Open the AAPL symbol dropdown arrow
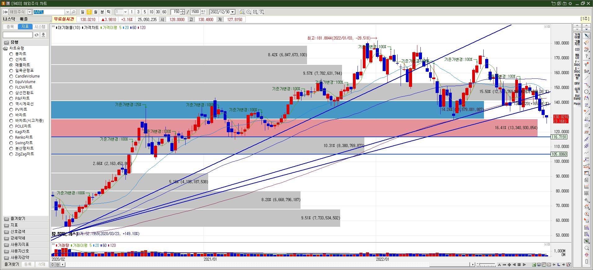The width and height of the screenshot is (593, 270). coord(67,12)
